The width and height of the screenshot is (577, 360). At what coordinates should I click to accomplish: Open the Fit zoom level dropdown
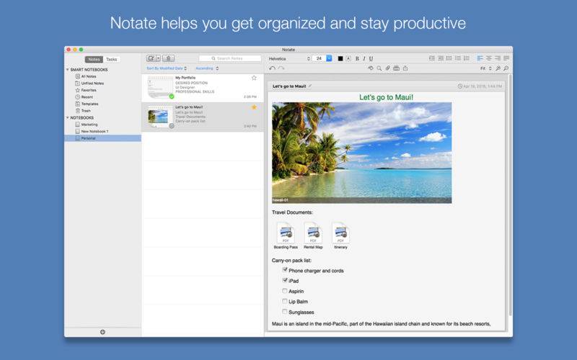point(485,68)
